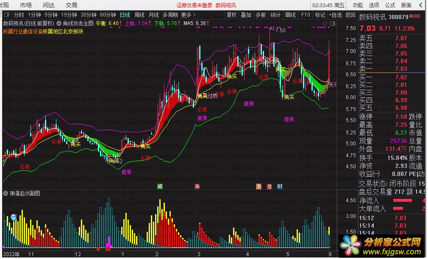The width and height of the screenshot is (428, 259).
Task: Select the 日线 daily period tab
Action: (125, 15)
